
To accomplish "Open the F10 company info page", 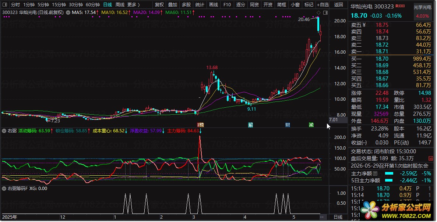I will (x=227, y=5).
